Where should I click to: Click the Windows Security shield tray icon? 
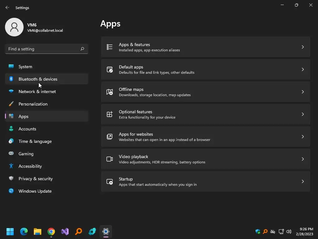coord(258,232)
